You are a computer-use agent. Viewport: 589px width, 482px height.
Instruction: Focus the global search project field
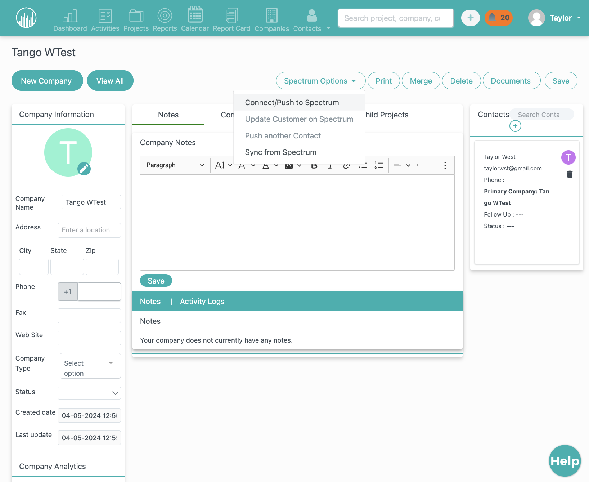396,18
